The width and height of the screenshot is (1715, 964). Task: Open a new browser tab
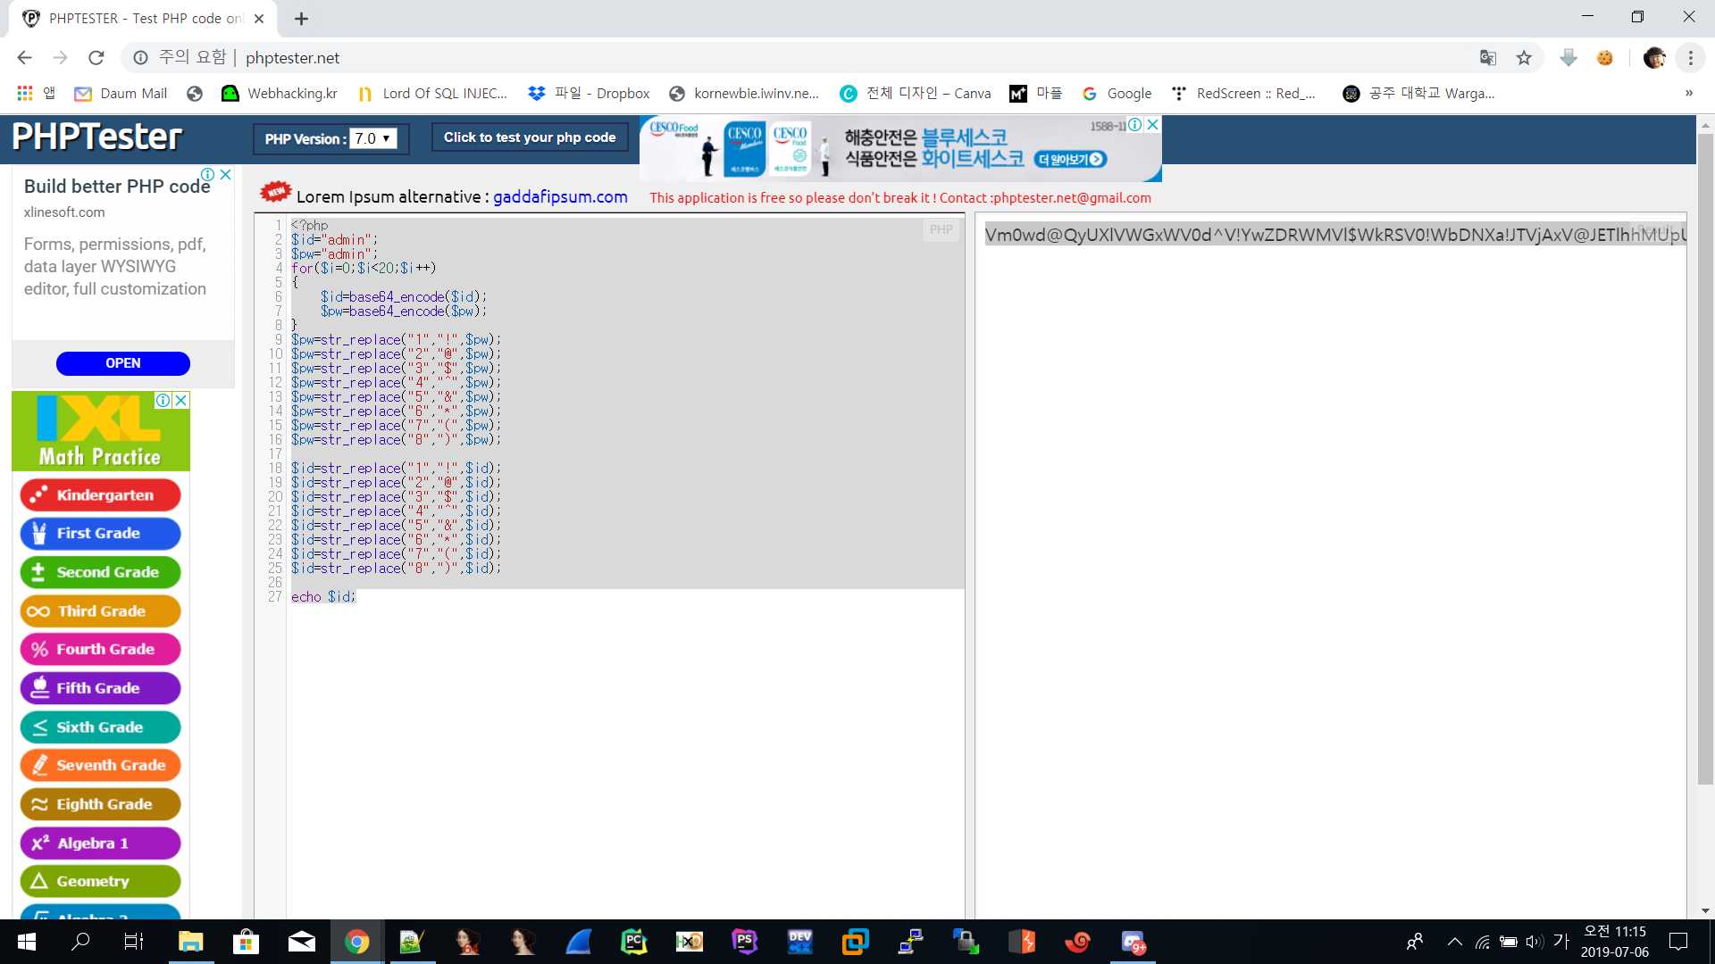[302, 19]
